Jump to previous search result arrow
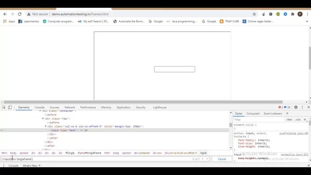 (203, 159)
